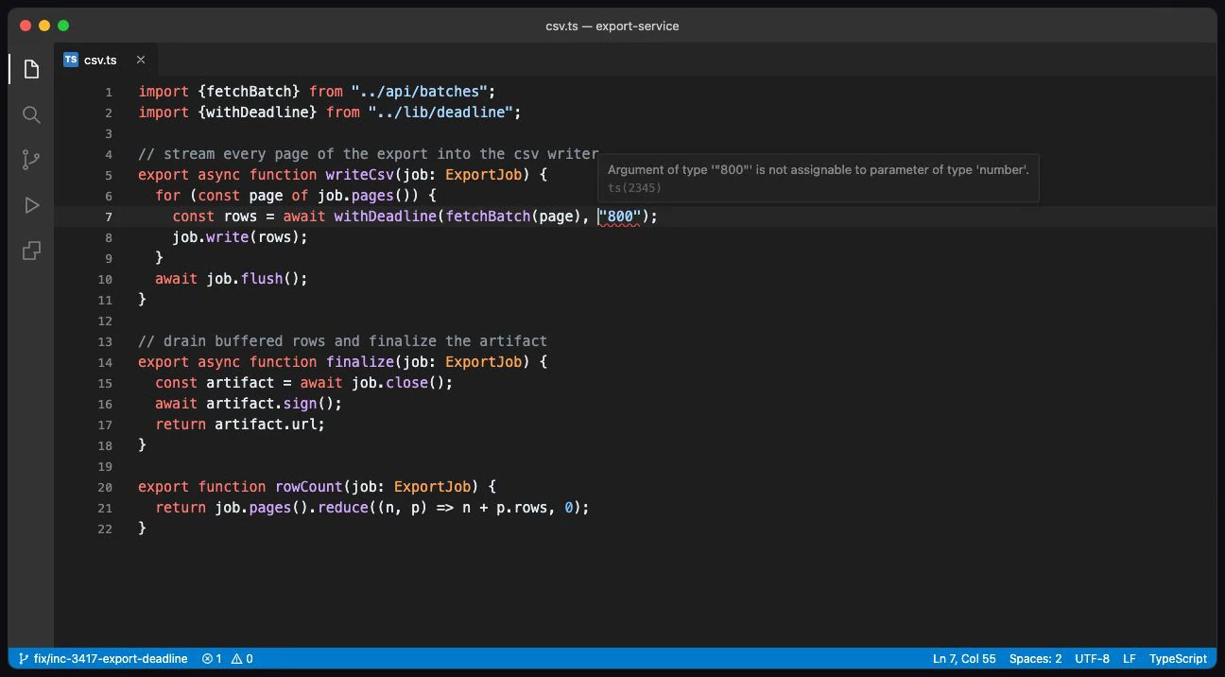The image size is (1225, 677).
Task: Open the Search sidebar panel
Action: (x=31, y=114)
